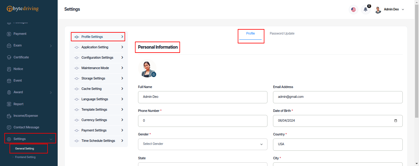Click the Report sidebar icon
Image resolution: width=419 pixels, height=166 pixels.
(9, 104)
